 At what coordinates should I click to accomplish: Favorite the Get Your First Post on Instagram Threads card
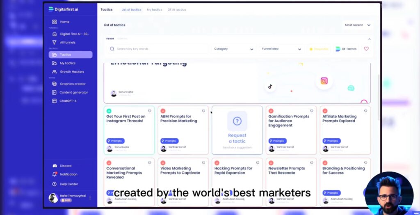[x=149, y=111]
